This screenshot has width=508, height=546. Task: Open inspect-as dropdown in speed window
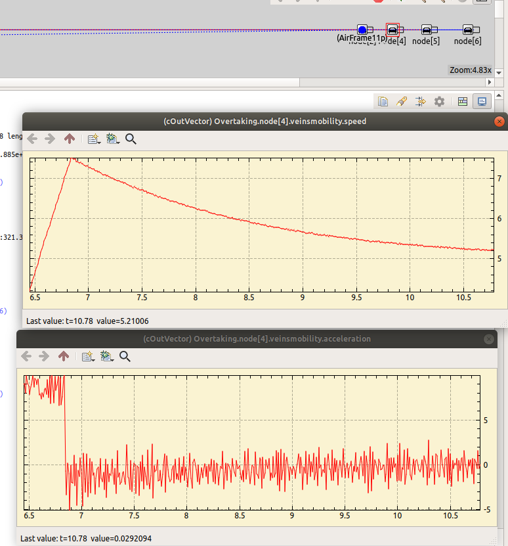[93, 139]
